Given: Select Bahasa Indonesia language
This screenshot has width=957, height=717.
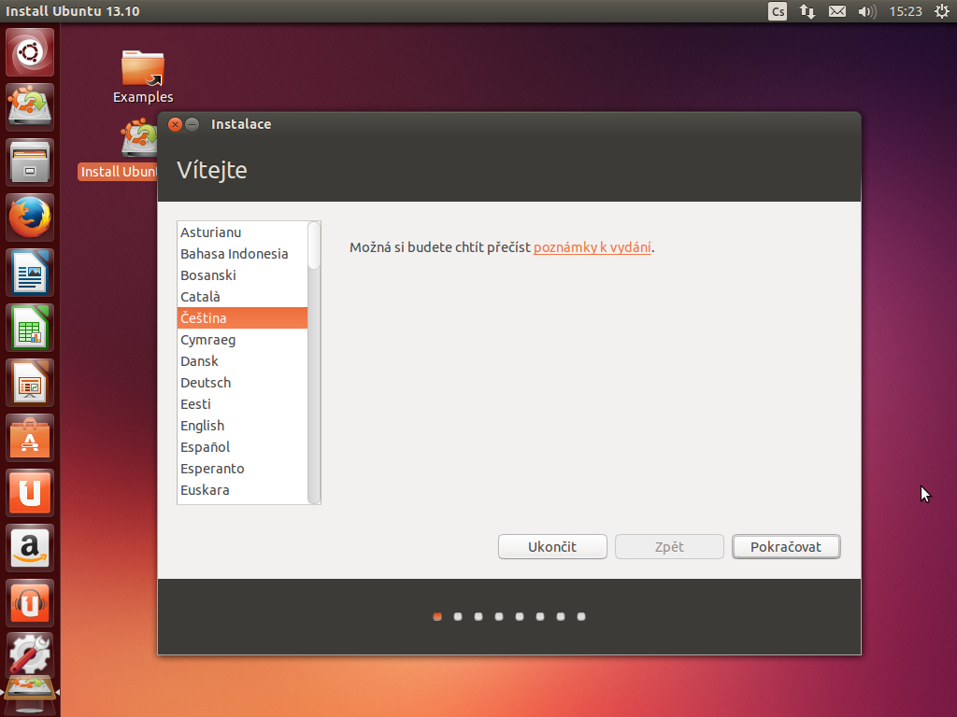Looking at the screenshot, I should (242, 254).
